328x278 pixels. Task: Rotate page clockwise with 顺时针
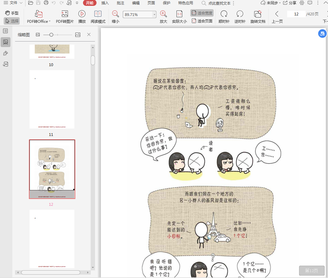(224, 14)
